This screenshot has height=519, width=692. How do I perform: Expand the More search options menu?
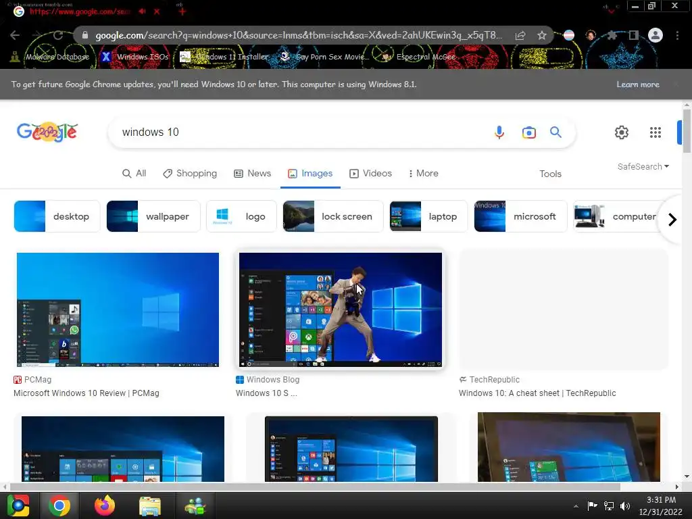[423, 174]
